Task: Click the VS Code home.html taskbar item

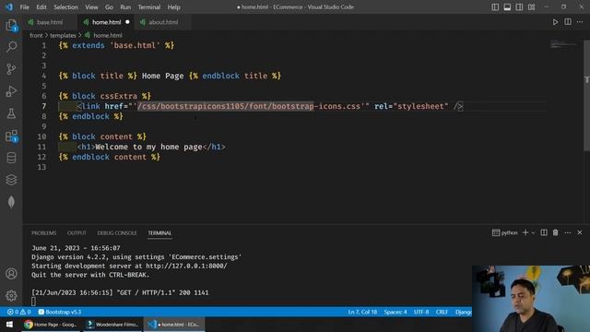Action: click(174, 324)
